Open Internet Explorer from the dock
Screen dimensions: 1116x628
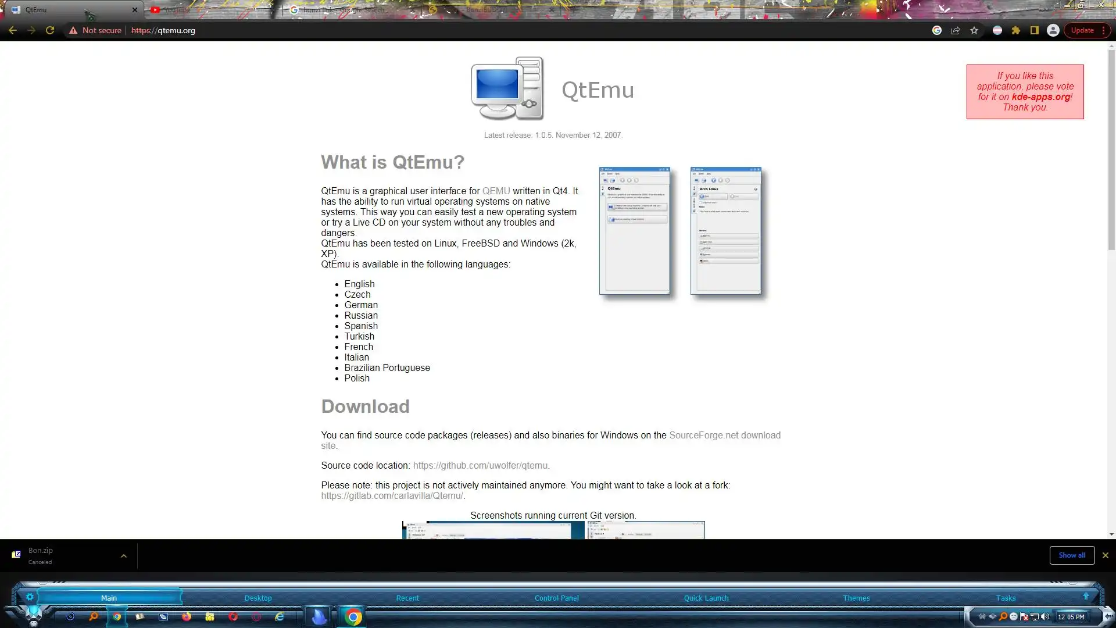click(x=280, y=616)
